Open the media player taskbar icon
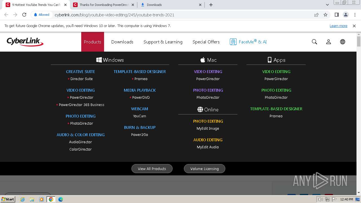The image size is (361, 203). 41,199
